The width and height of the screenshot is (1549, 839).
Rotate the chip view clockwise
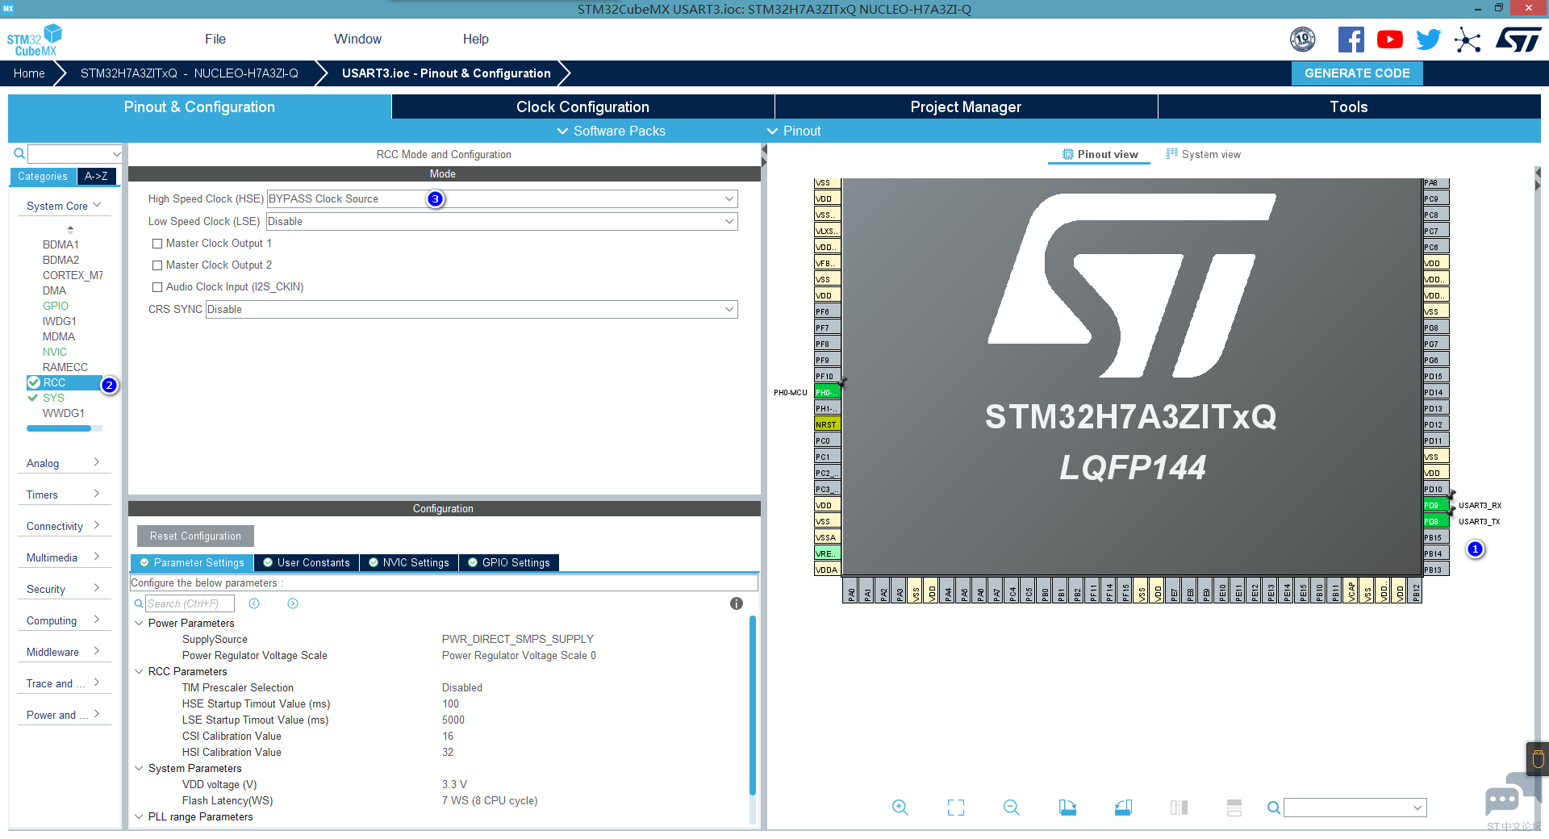[1067, 808]
